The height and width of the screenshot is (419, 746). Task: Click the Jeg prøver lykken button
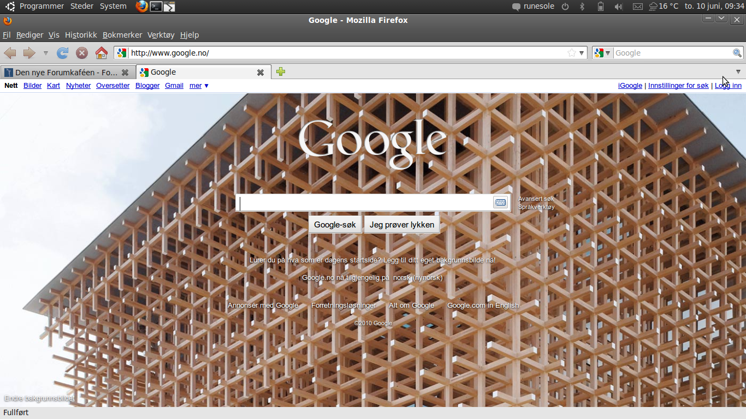coord(402,225)
